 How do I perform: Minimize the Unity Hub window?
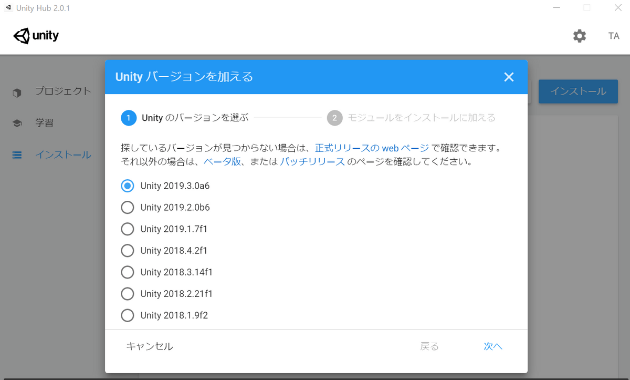click(556, 7)
